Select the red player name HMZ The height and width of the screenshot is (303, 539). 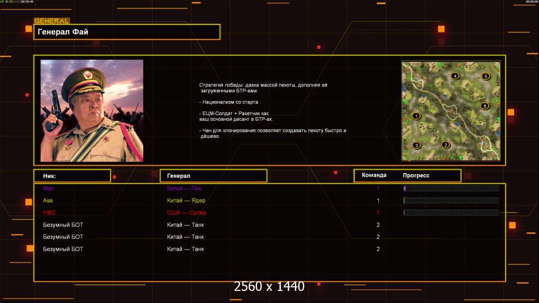pos(49,213)
